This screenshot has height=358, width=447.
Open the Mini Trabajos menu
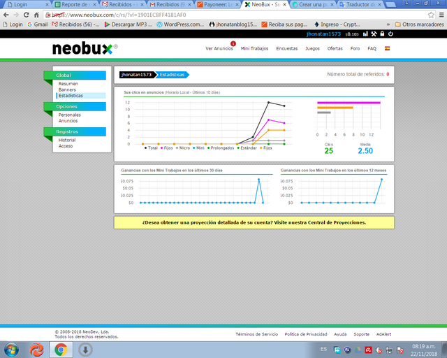point(254,48)
